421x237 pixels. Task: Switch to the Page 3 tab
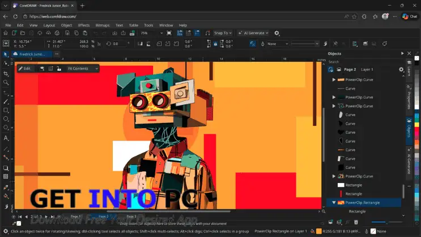(131, 217)
